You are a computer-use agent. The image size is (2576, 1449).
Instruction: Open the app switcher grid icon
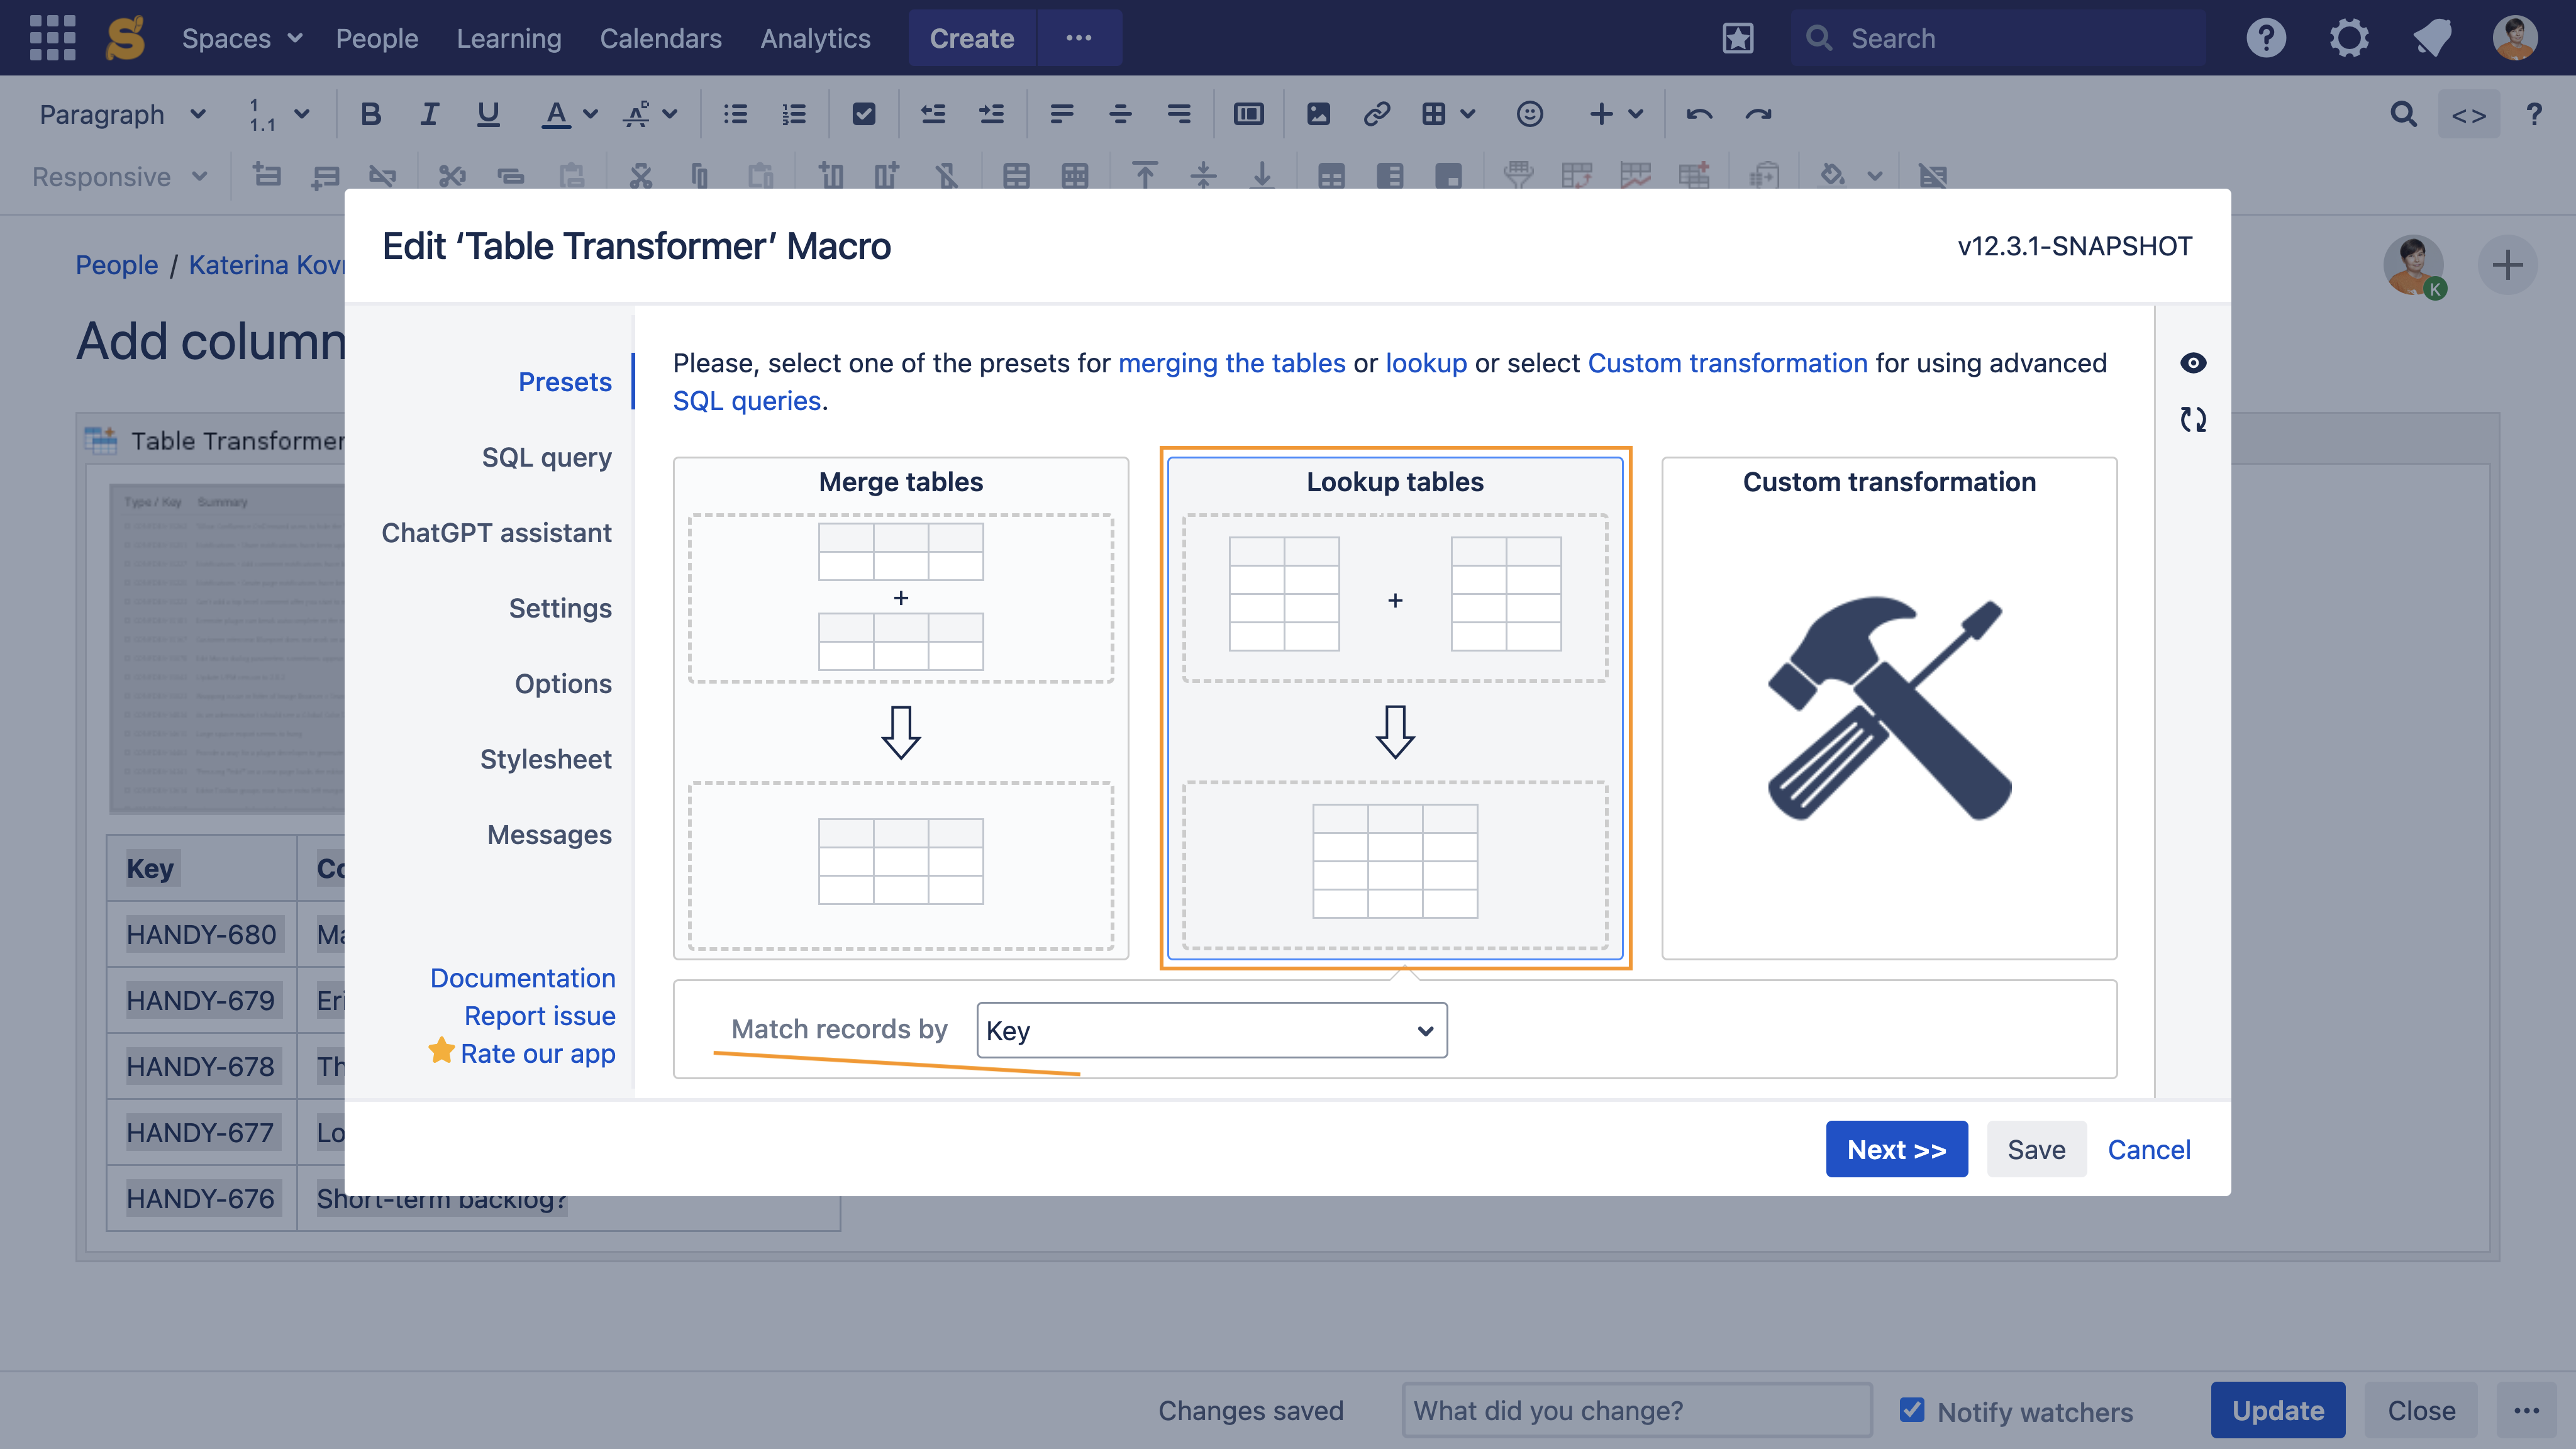coord(52,38)
